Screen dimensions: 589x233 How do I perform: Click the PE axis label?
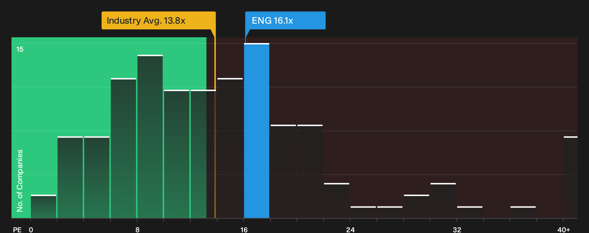click(x=17, y=229)
